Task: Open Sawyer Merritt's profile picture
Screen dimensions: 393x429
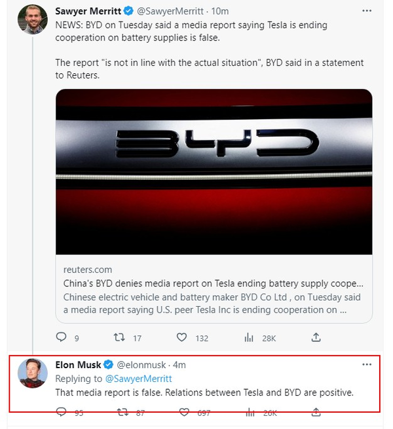Action: pyautogui.click(x=33, y=20)
